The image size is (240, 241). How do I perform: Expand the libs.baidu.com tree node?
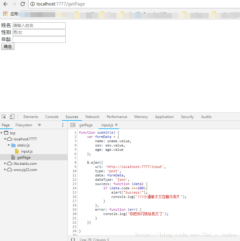tap(5, 163)
